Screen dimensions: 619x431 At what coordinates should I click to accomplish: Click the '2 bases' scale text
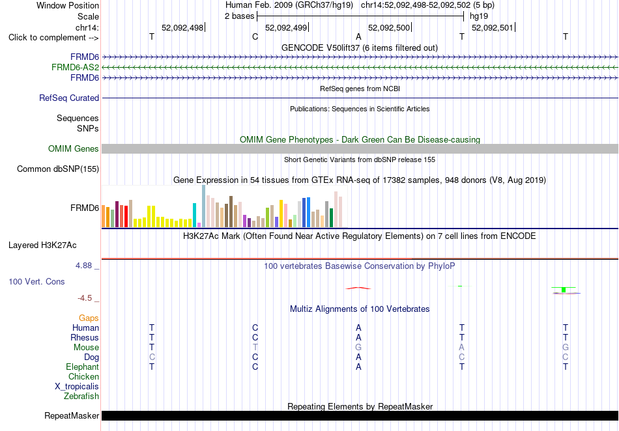click(239, 16)
